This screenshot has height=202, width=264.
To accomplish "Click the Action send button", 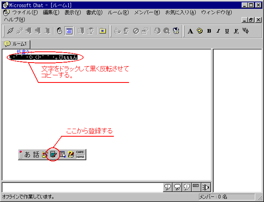I will (196, 187).
